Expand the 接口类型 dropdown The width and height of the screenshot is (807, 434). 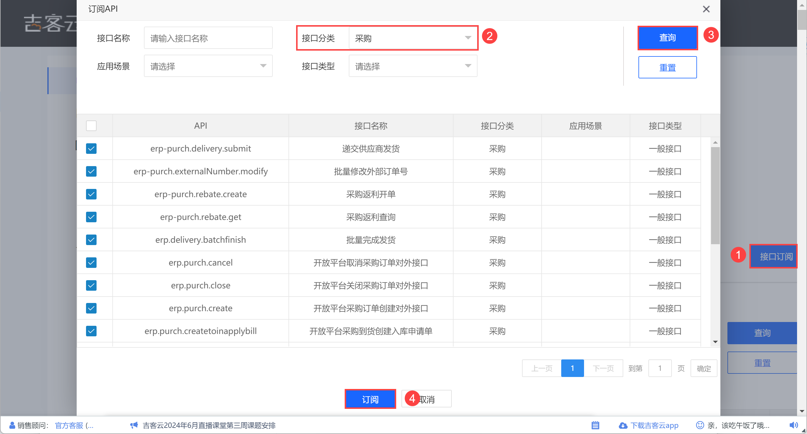tap(413, 66)
